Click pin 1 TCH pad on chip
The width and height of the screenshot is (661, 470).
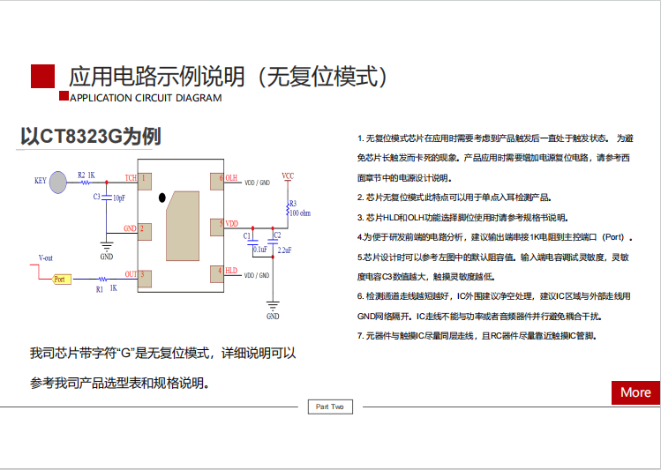point(146,181)
